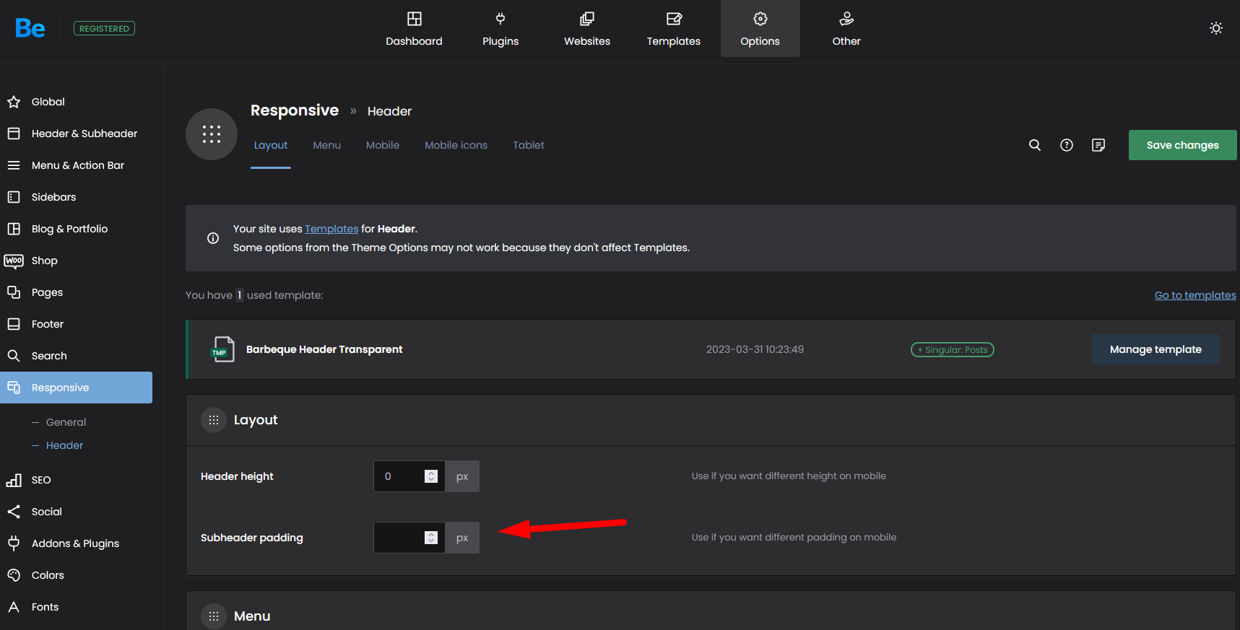Click the Footer layout icon
1240x630 pixels.
[x=14, y=324]
